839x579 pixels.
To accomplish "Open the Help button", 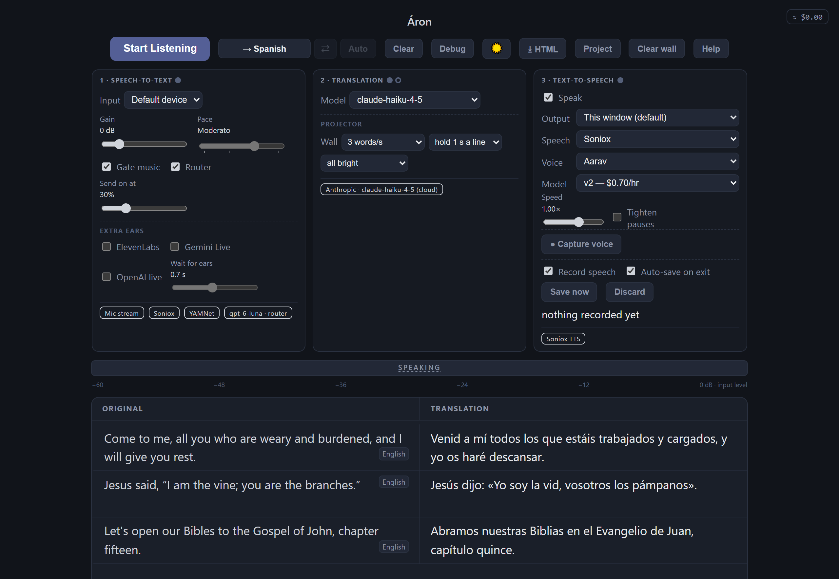I will pos(711,48).
